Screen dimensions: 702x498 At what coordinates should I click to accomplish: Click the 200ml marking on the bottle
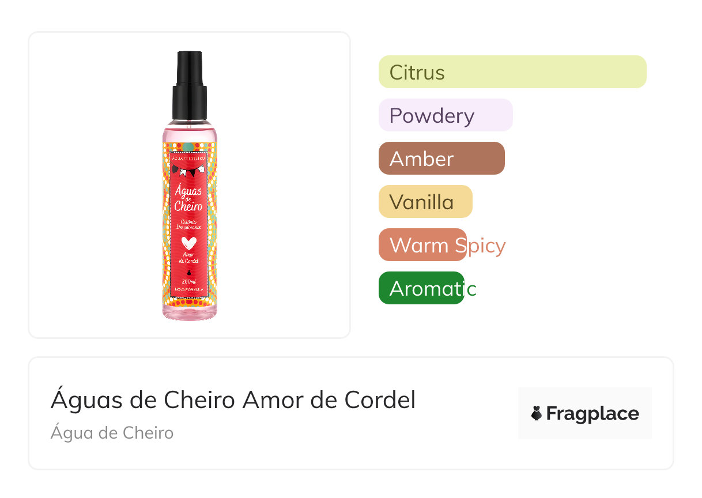pyautogui.click(x=189, y=281)
